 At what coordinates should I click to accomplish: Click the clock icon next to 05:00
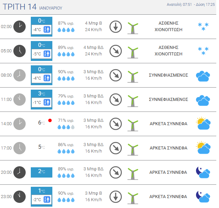pyautogui.click(x=20, y=51)
